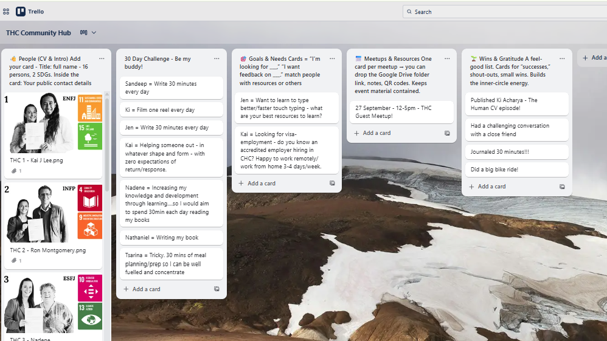Viewport: 607px width, 341px height.
Task: Open Jen touch typing resources card
Action: (287, 108)
